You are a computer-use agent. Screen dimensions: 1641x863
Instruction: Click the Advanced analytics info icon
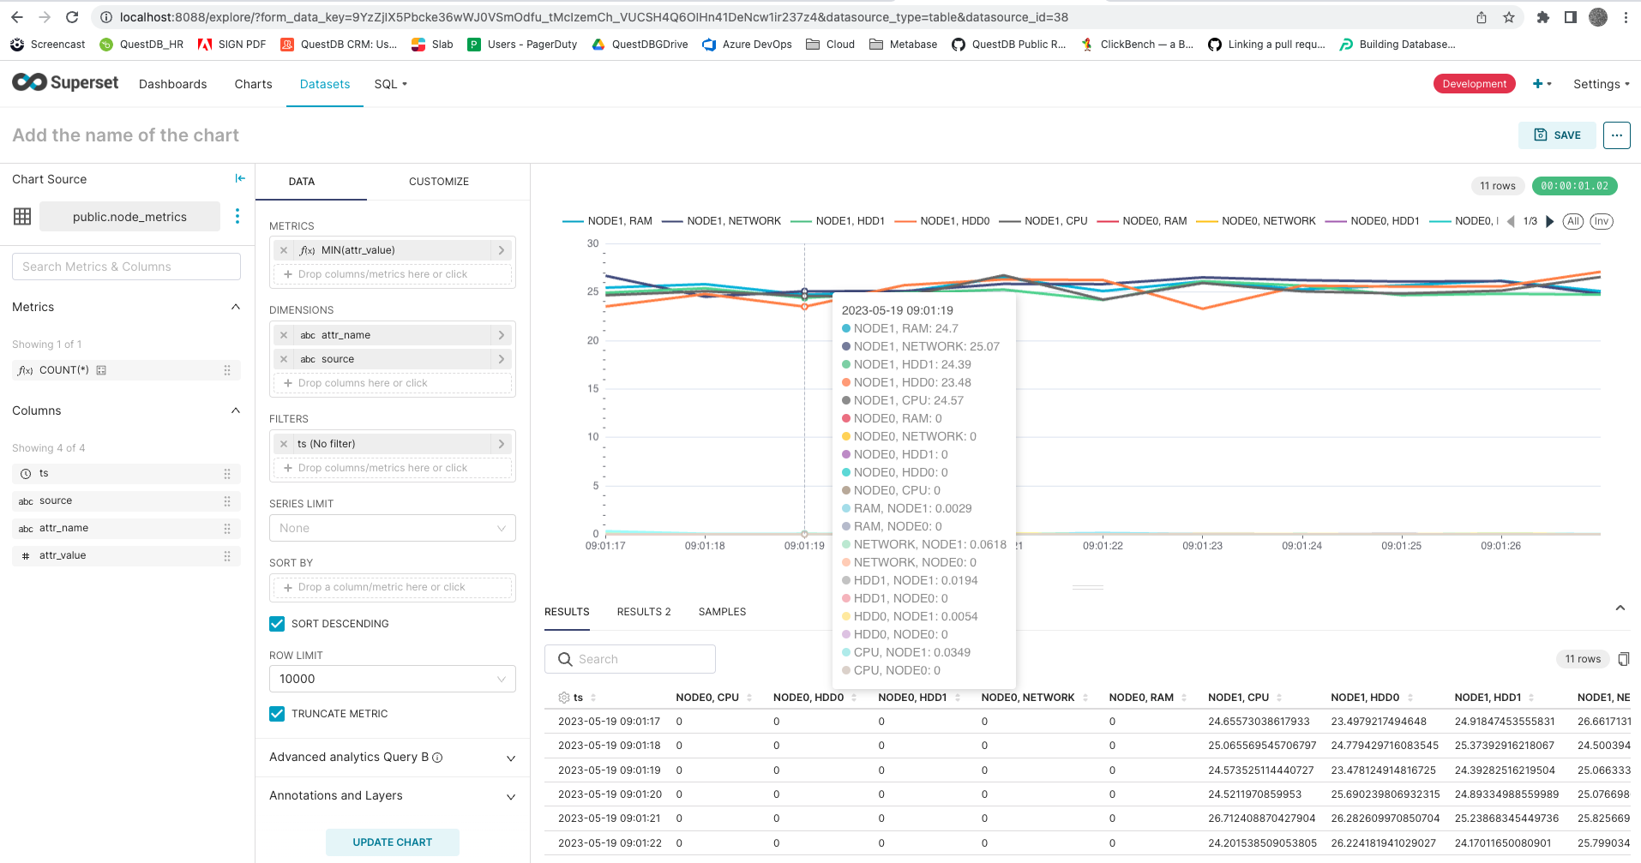[437, 758]
